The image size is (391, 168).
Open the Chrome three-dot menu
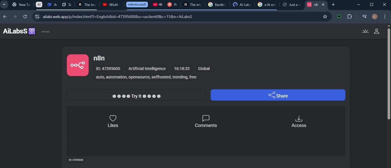click(x=385, y=17)
